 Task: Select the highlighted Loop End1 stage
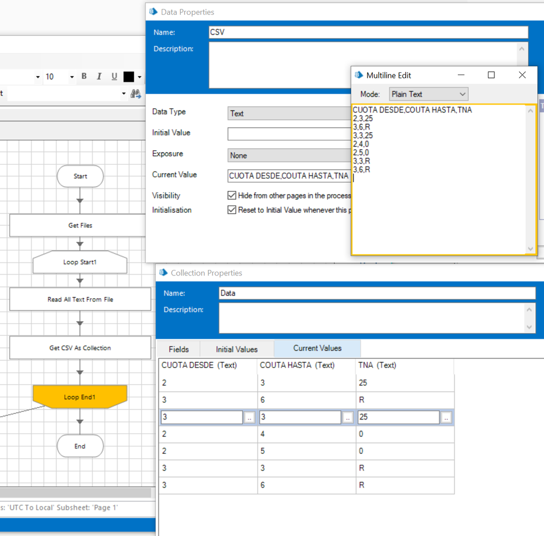pos(80,397)
